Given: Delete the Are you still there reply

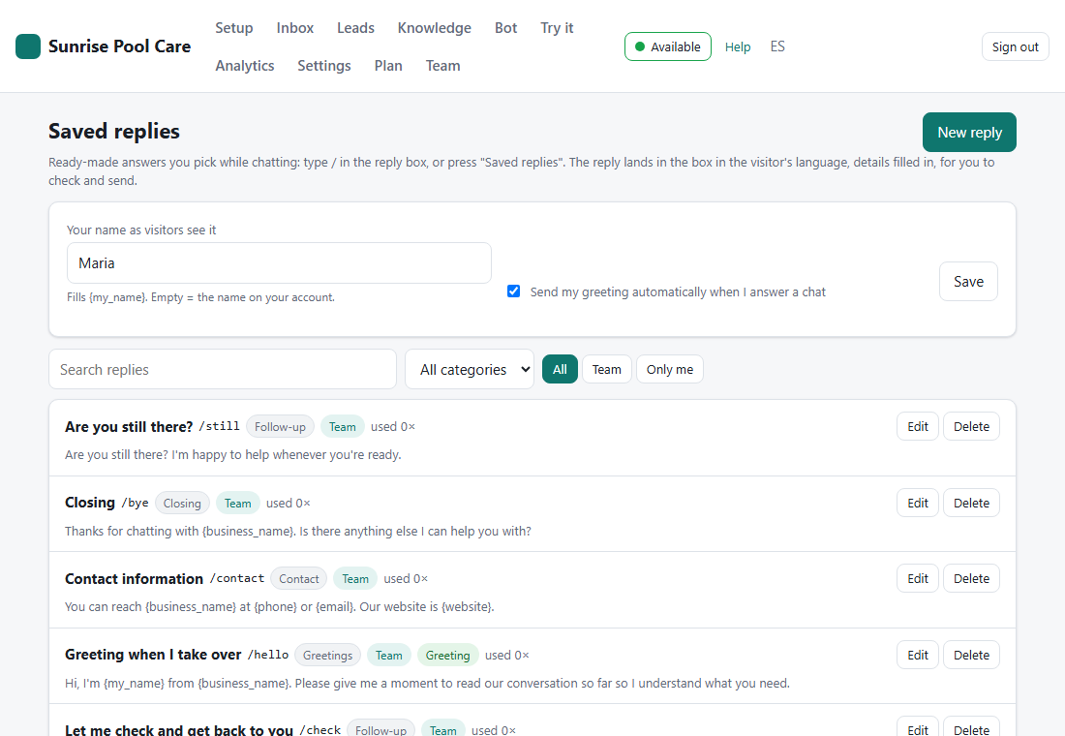Looking at the screenshot, I should coord(971,427).
